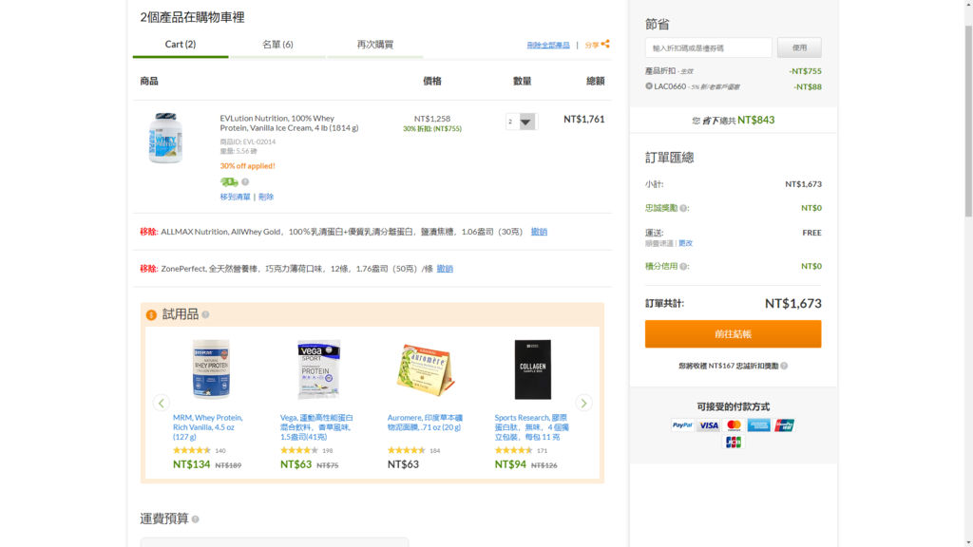Click the star rating of MRM Whey Protein
This screenshot has width=973, height=547.
click(192, 450)
